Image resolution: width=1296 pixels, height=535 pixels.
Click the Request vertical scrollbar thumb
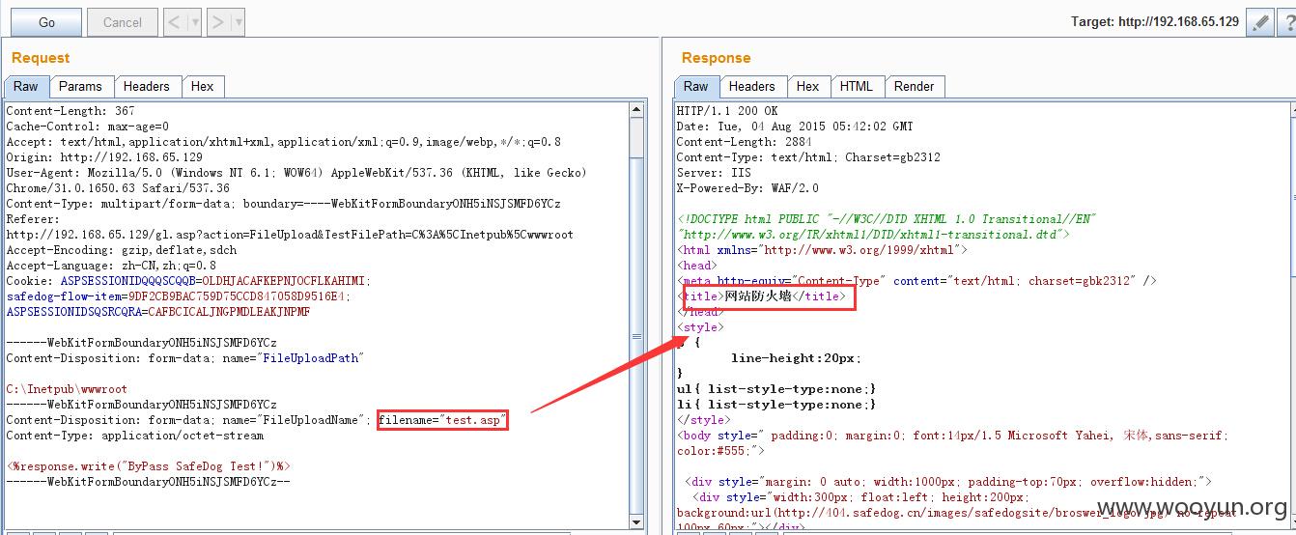(636, 336)
